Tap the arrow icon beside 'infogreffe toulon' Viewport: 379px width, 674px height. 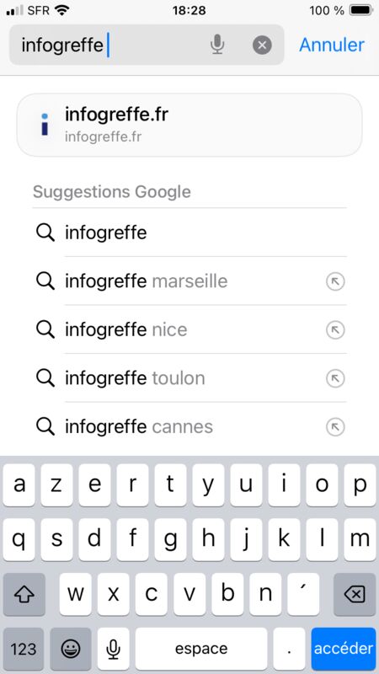pyautogui.click(x=335, y=379)
